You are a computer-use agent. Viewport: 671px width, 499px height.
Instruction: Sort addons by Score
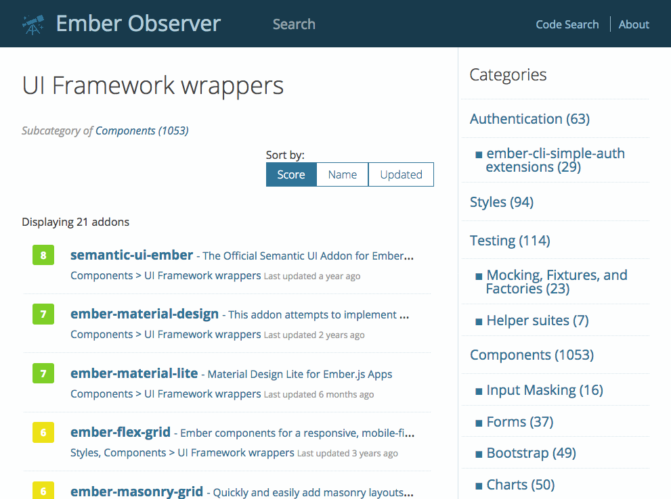click(x=291, y=174)
